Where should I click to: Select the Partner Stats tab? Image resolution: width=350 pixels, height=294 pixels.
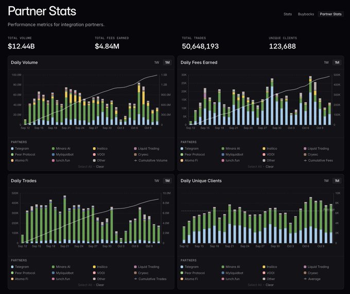pos(330,14)
